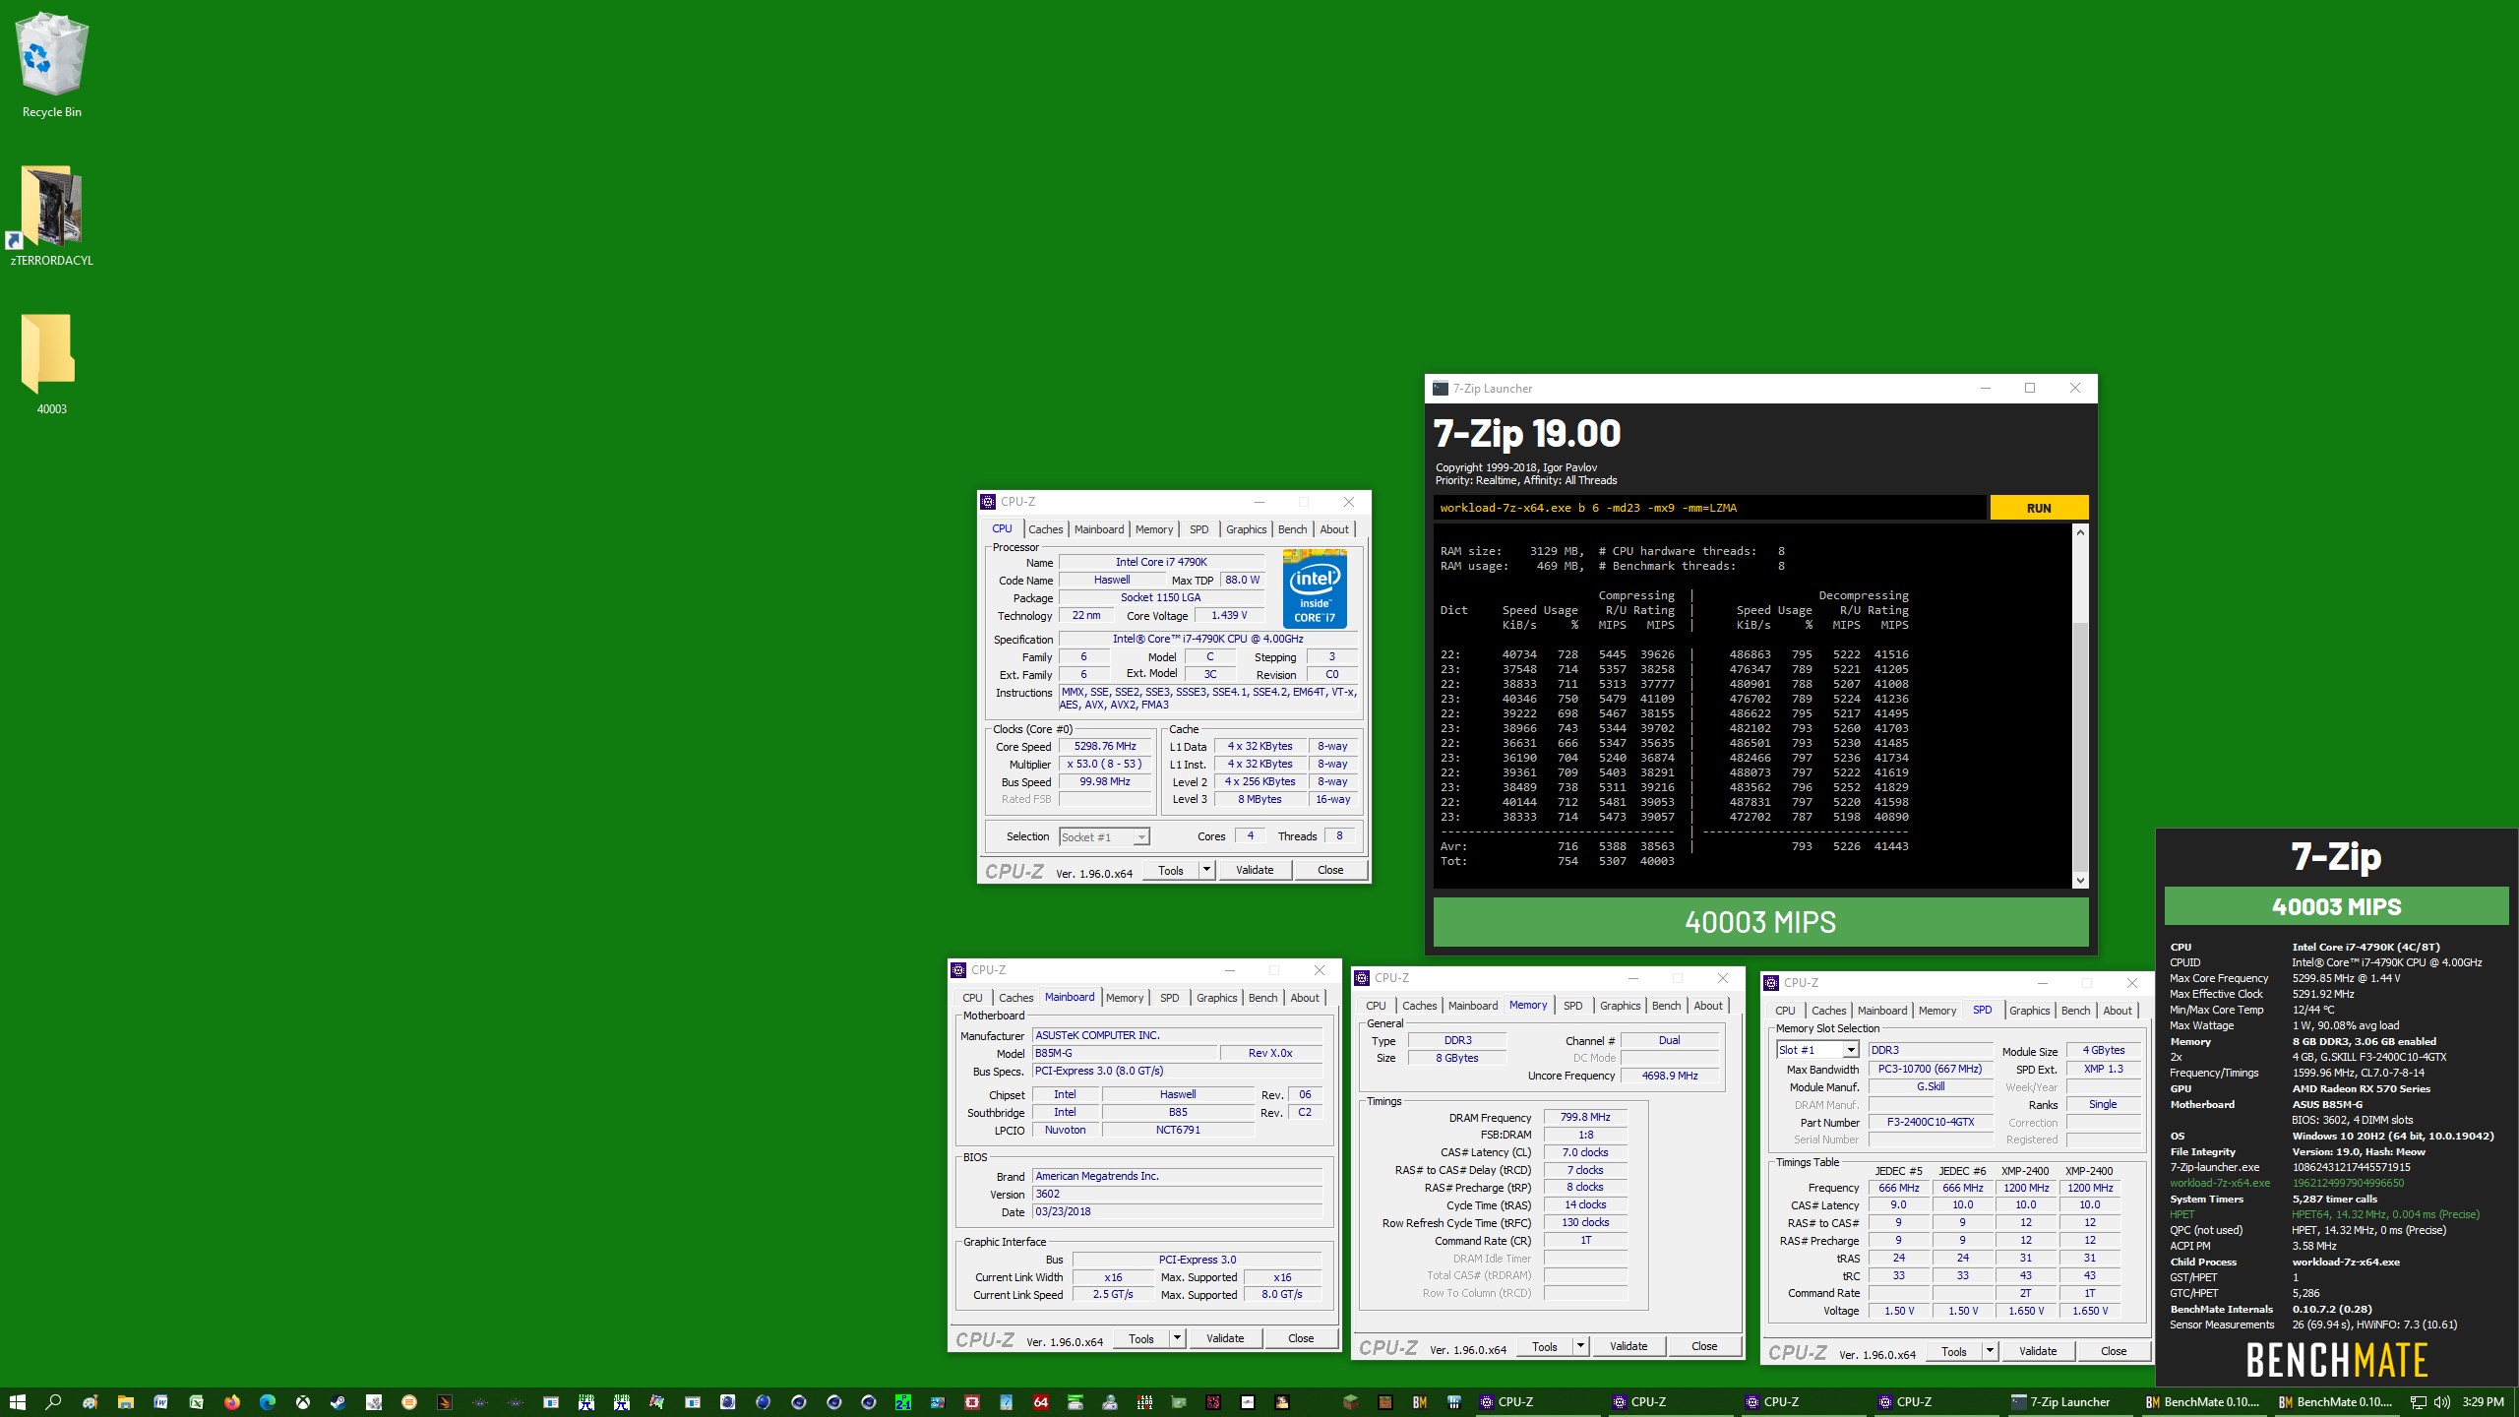Switch to Caches tab in CPU window

click(x=1045, y=529)
